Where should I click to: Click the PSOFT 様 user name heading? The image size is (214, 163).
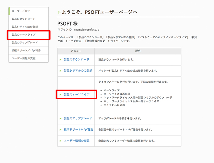[x=68, y=24]
